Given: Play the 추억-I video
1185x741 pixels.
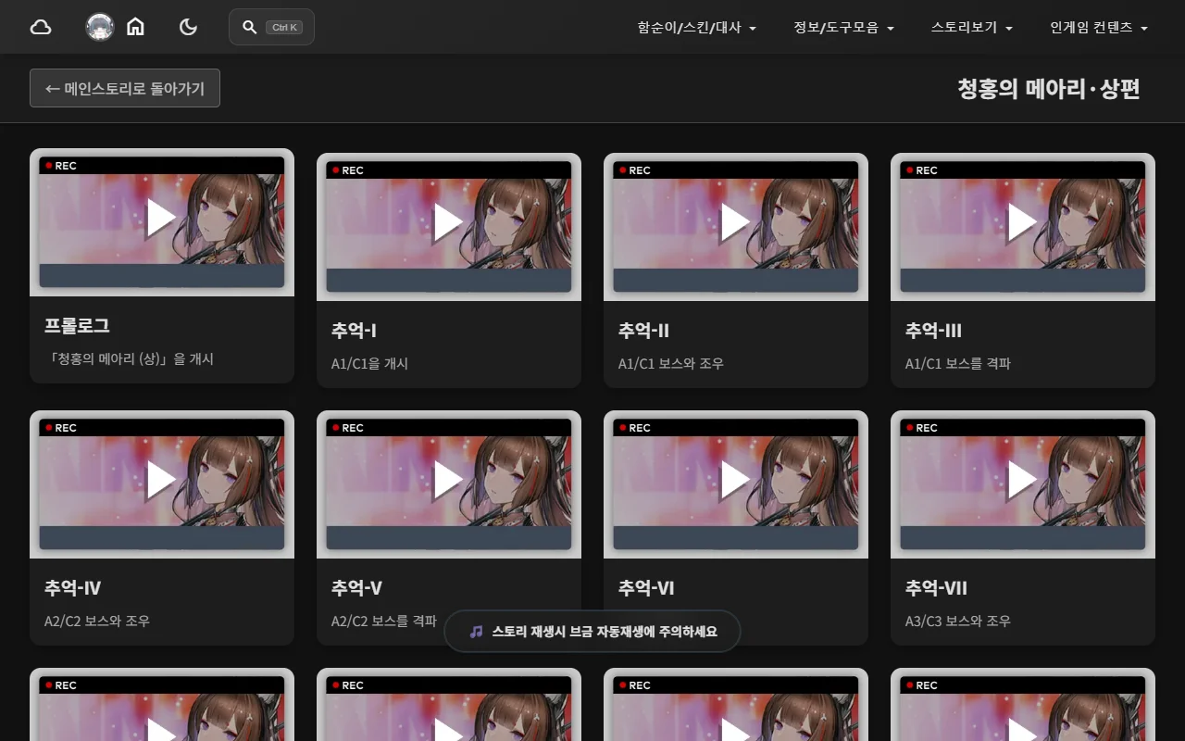Looking at the screenshot, I should click(449, 222).
